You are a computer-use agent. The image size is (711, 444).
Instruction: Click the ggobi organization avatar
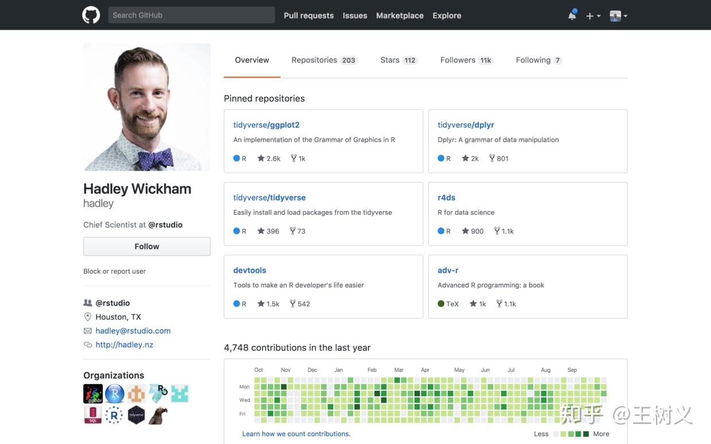click(93, 394)
